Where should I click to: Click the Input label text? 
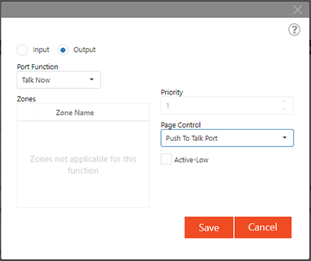(41, 50)
